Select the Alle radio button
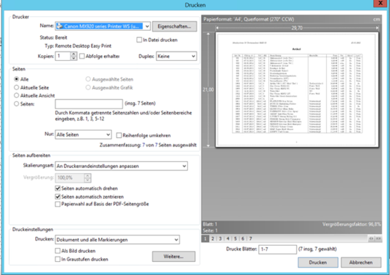Screen dimensions: 390x275 (x=16, y=79)
